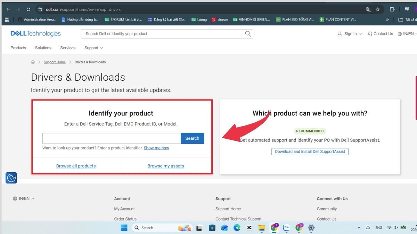Focus the Service Tag input field
This screenshot has height=234, width=417.
(112, 138)
